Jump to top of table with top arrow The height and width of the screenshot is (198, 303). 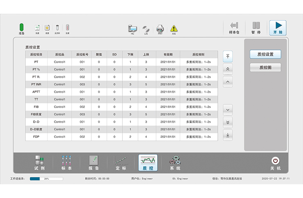[228, 56]
